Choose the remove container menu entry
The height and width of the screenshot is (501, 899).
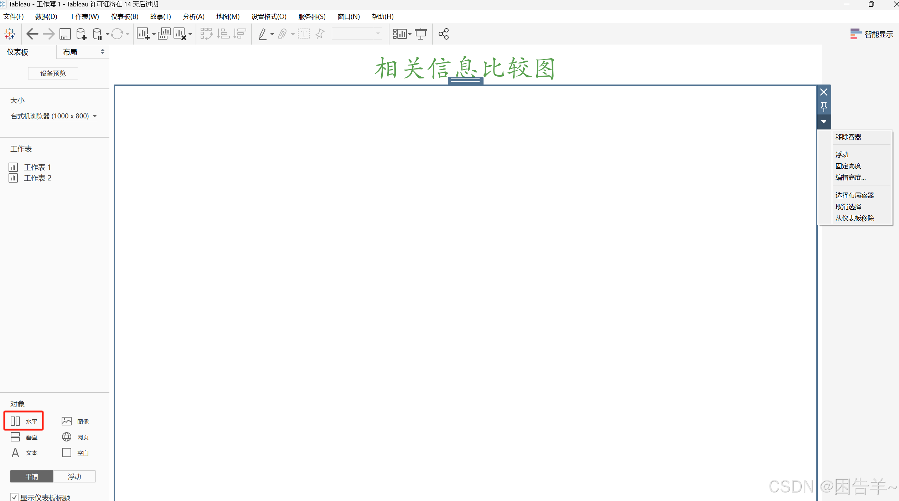[848, 137]
